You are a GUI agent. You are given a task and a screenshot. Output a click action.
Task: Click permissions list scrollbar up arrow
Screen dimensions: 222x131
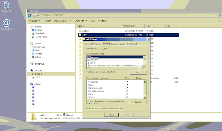[x=145, y=81]
